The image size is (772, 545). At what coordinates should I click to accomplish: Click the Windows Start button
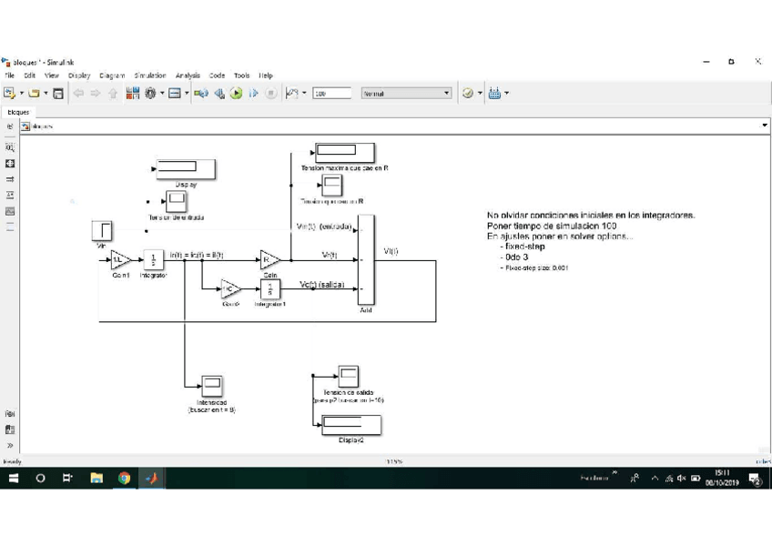14,478
